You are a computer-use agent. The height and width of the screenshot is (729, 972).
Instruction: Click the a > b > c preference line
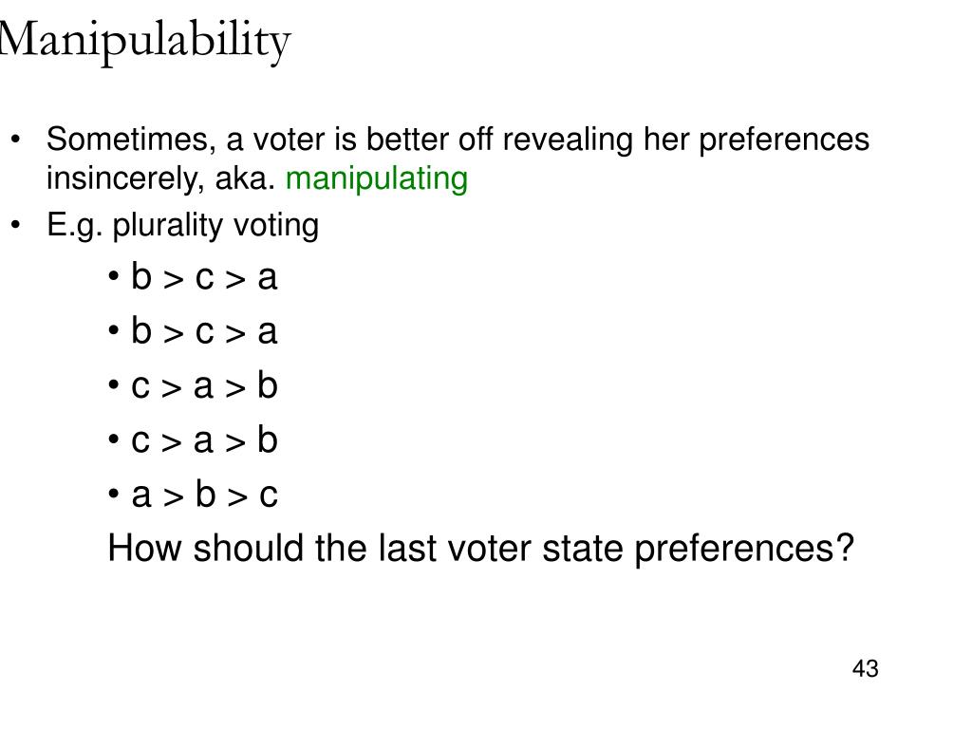click(x=204, y=495)
